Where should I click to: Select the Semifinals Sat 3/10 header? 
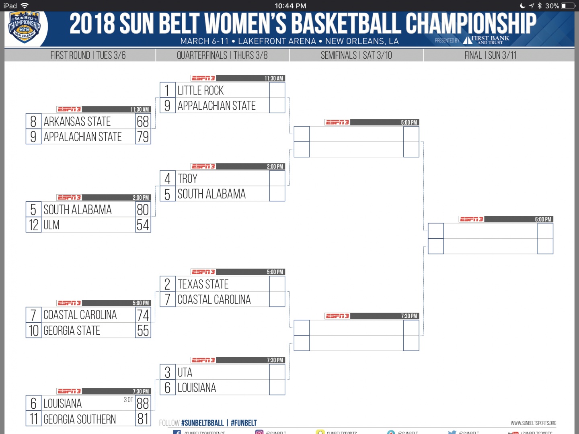click(x=356, y=55)
